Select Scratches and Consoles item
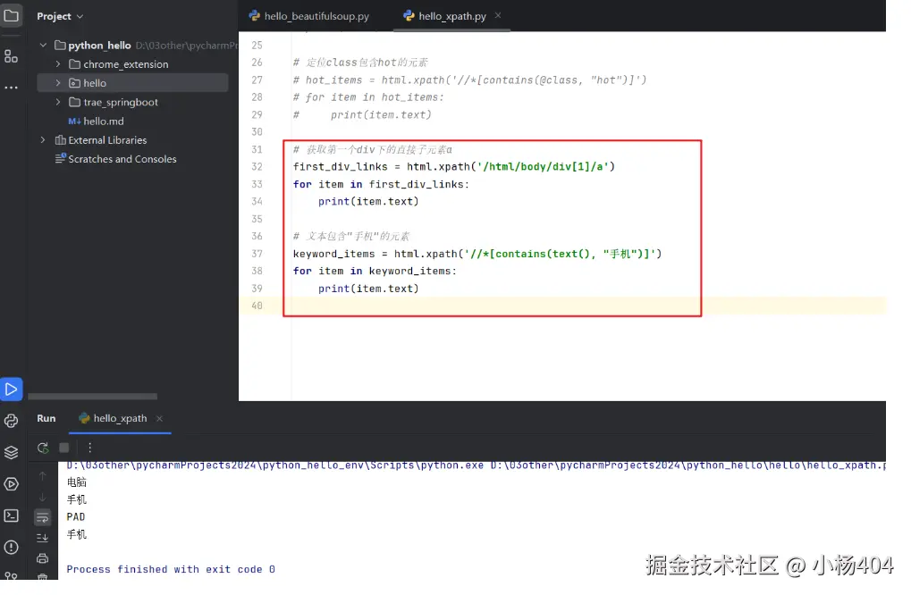This screenshot has height=595, width=911. tap(122, 159)
